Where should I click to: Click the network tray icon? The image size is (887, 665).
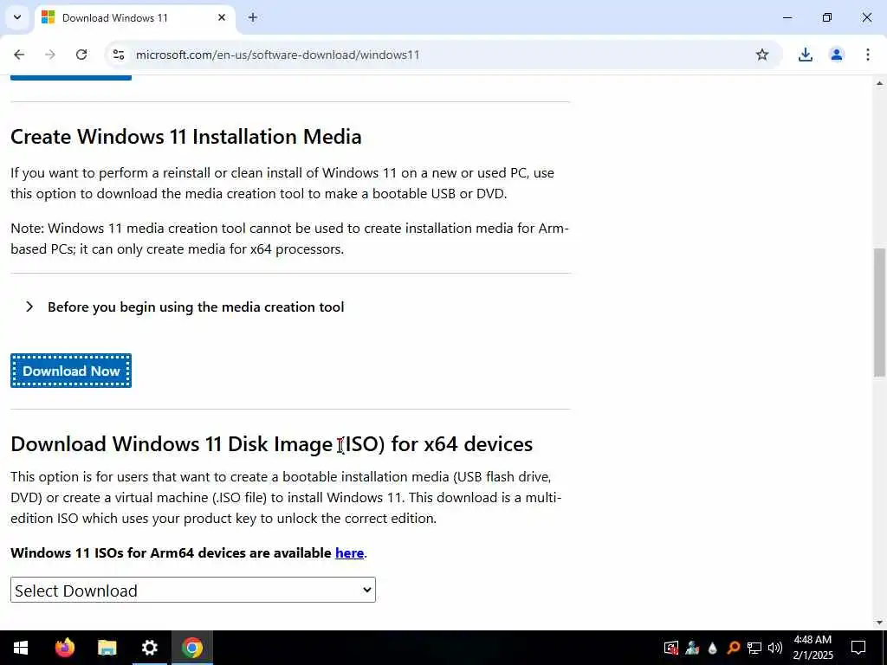754,648
